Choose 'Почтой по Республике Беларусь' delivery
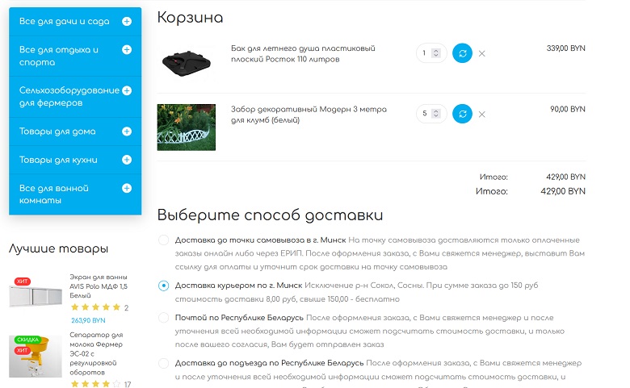630x388 pixels. click(x=164, y=318)
